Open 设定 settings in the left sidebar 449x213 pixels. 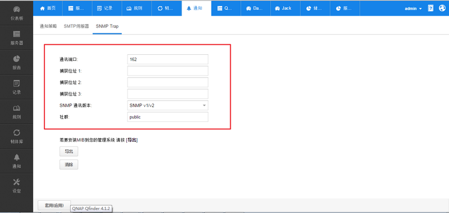coord(17,186)
